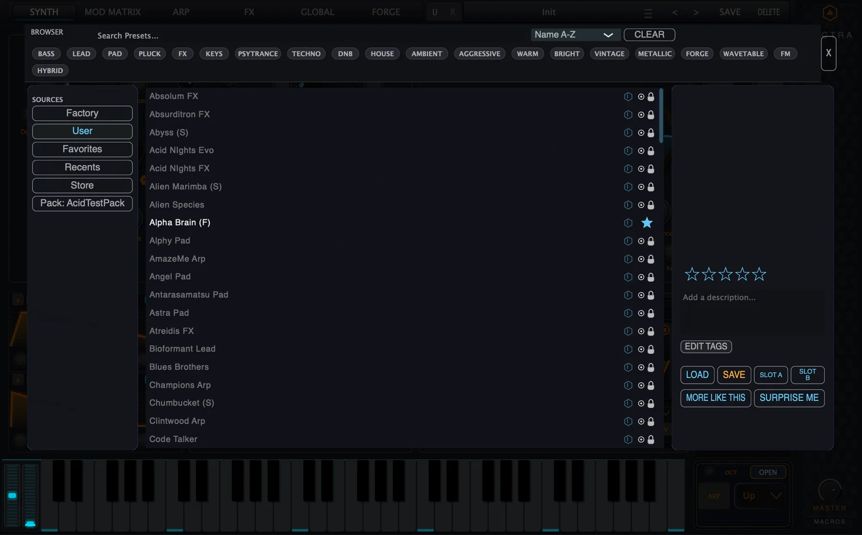Click the LOAD preset button
Screen dimensions: 862x535
pyautogui.click(x=697, y=375)
